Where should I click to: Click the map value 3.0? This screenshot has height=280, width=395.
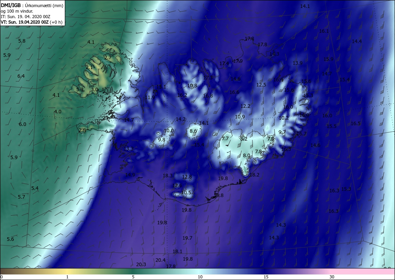94,89
